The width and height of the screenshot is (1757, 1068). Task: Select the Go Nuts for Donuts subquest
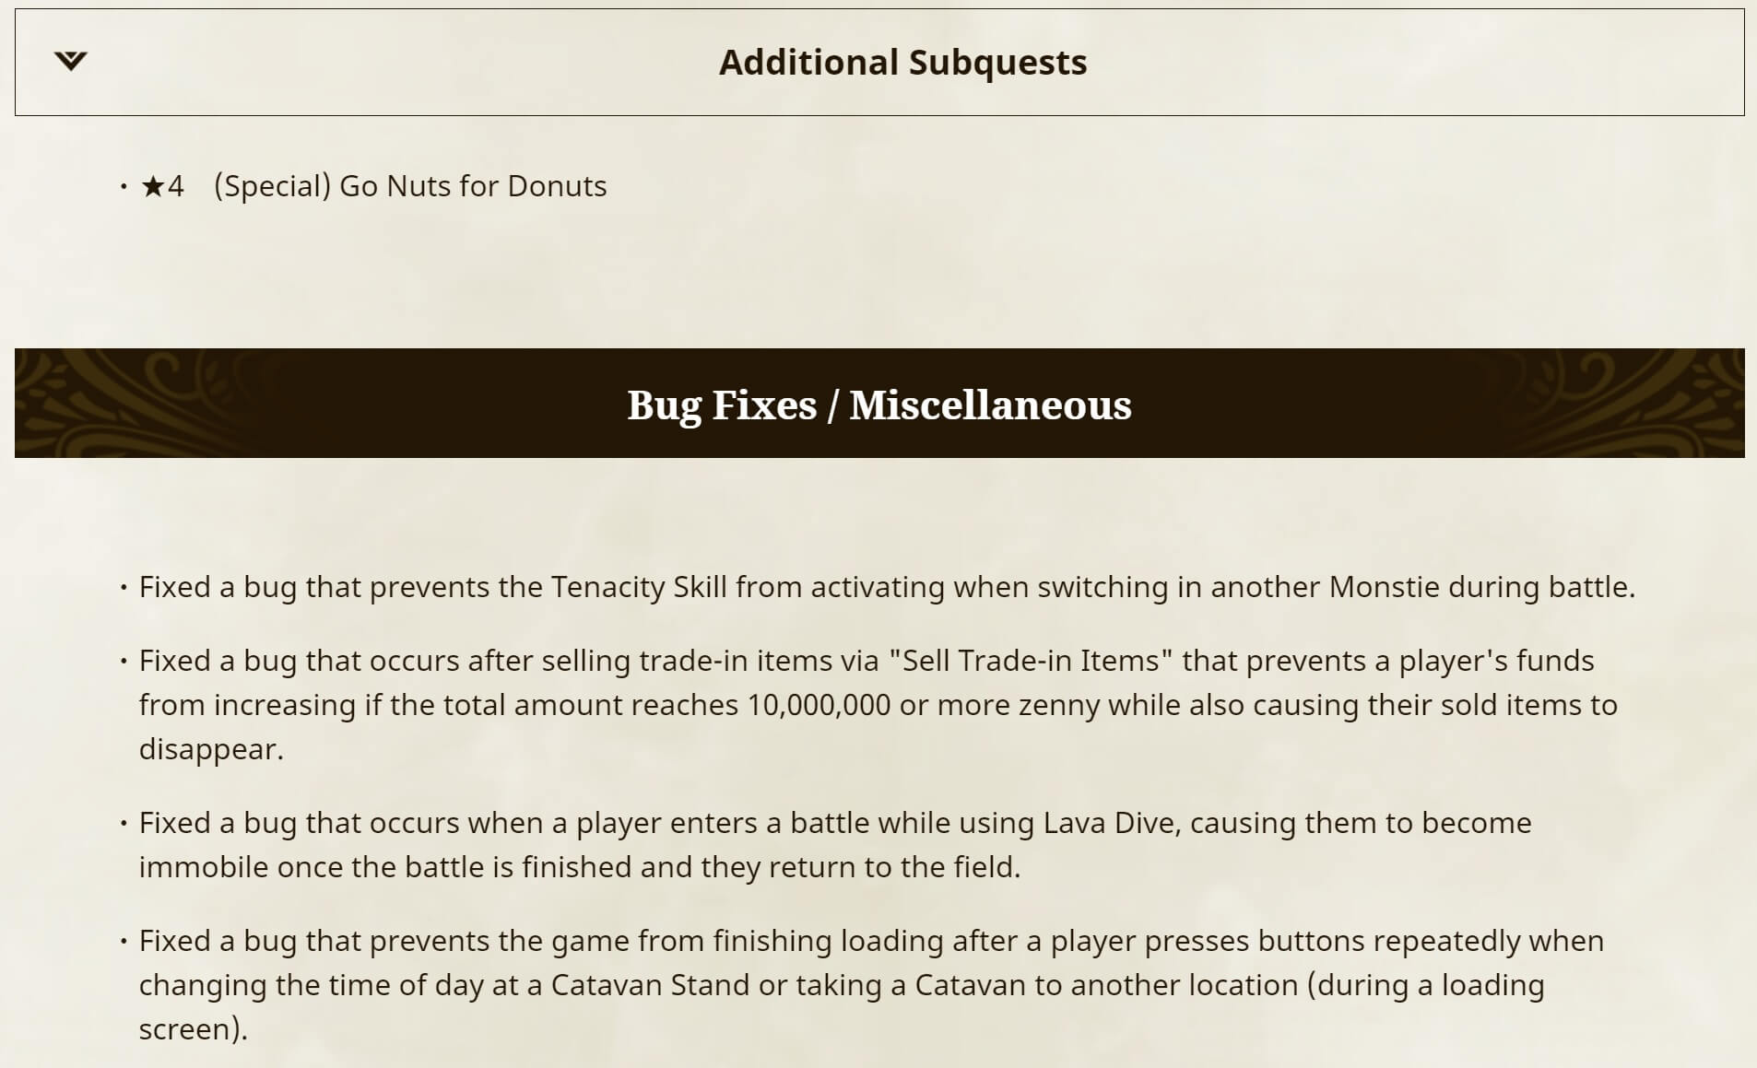(473, 186)
